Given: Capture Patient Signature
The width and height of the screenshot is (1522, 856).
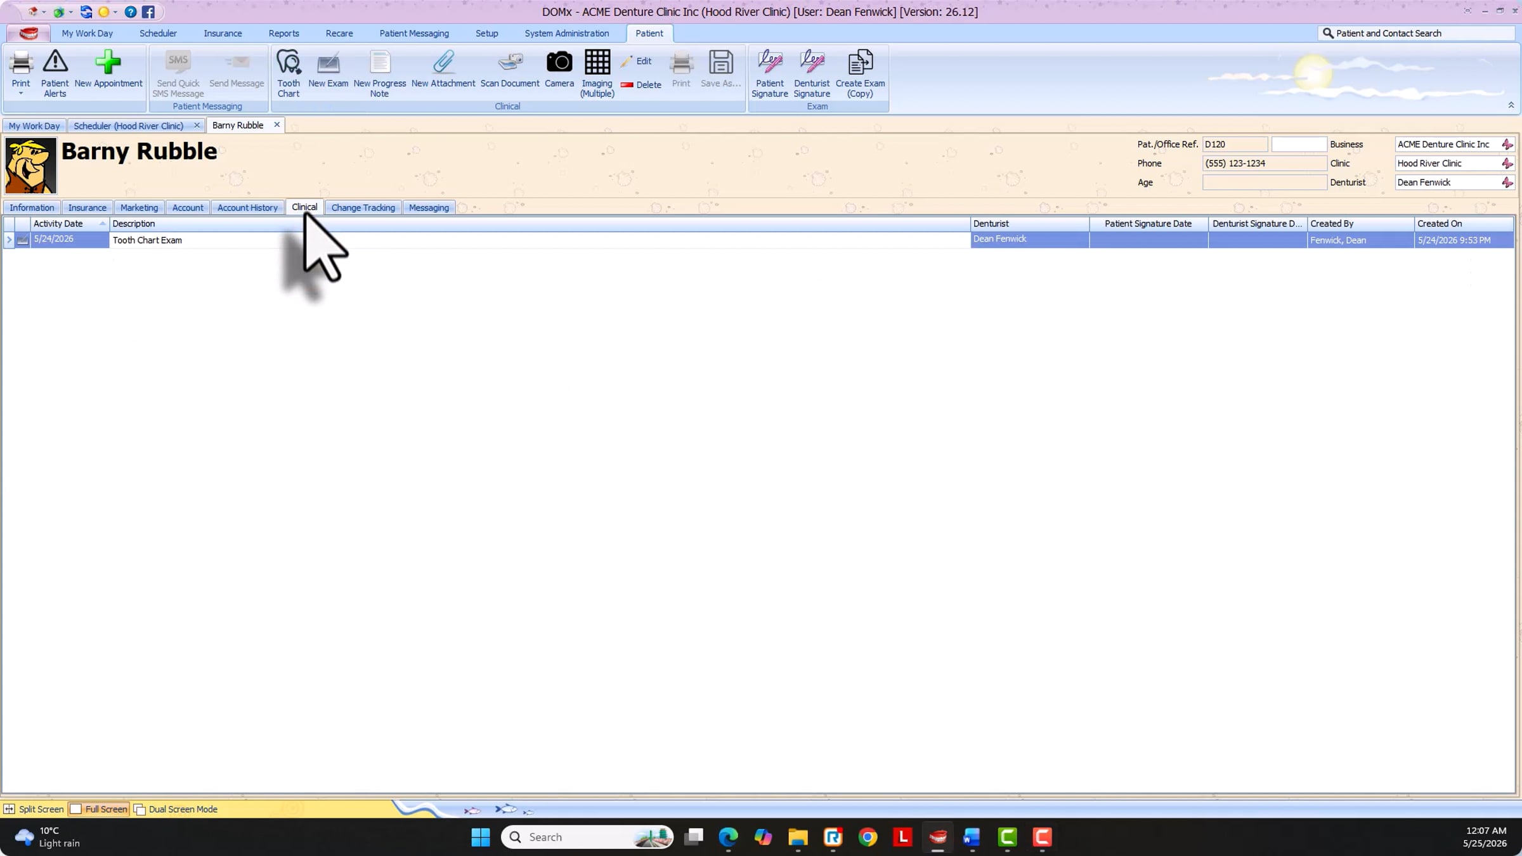Looking at the screenshot, I should (769, 73).
